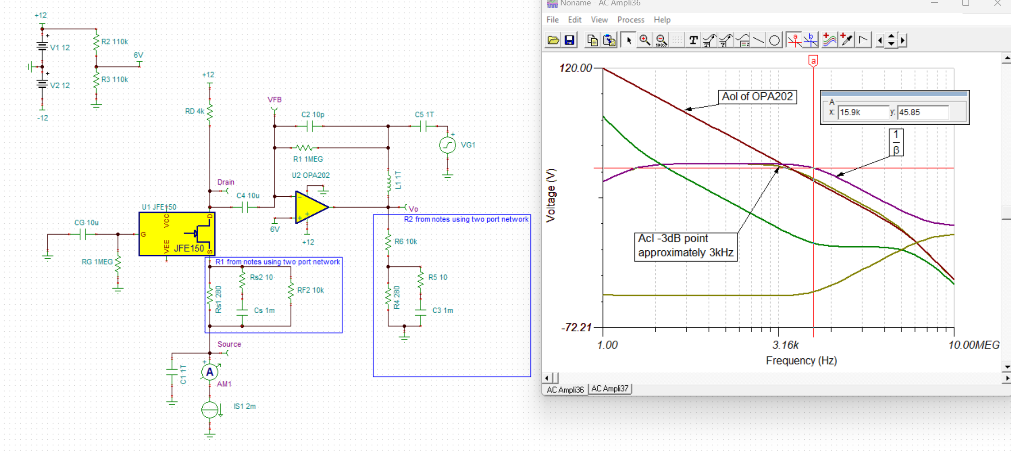Select the 'Aol of OPA202' annotation box

pyautogui.click(x=757, y=97)
